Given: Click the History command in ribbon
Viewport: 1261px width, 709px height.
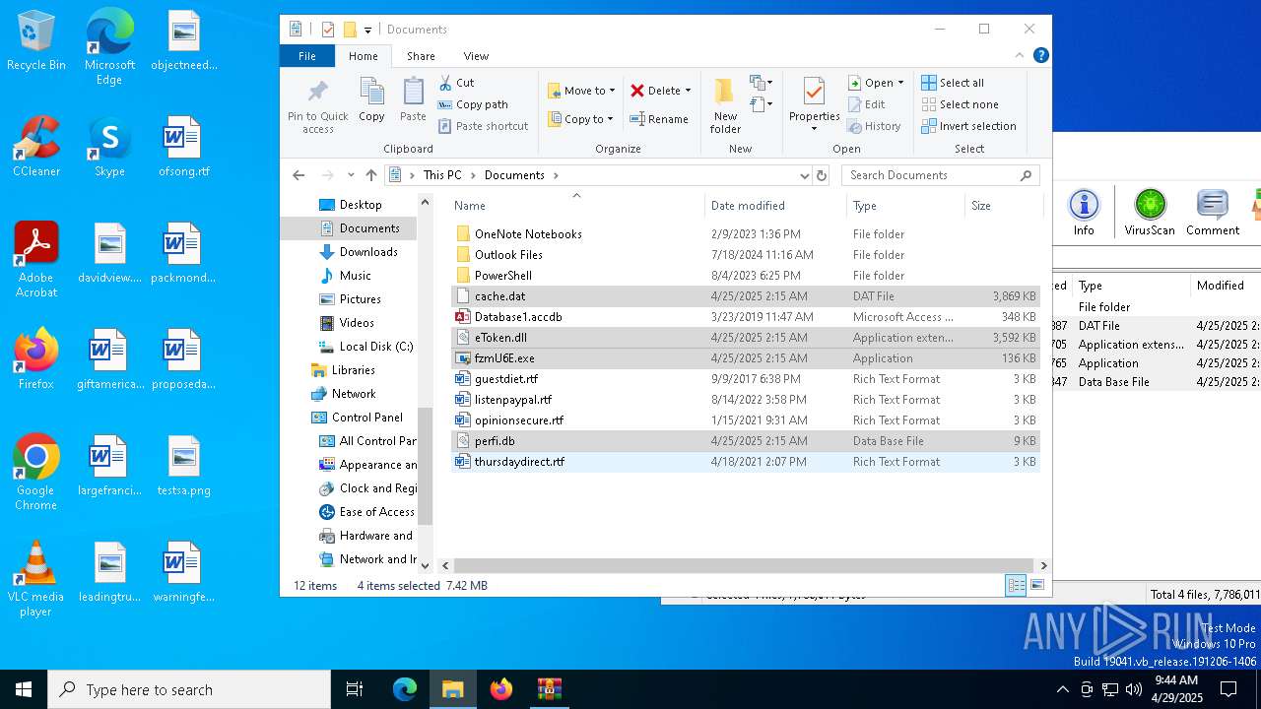Looking at the screenshot, I should pos(874,126).
